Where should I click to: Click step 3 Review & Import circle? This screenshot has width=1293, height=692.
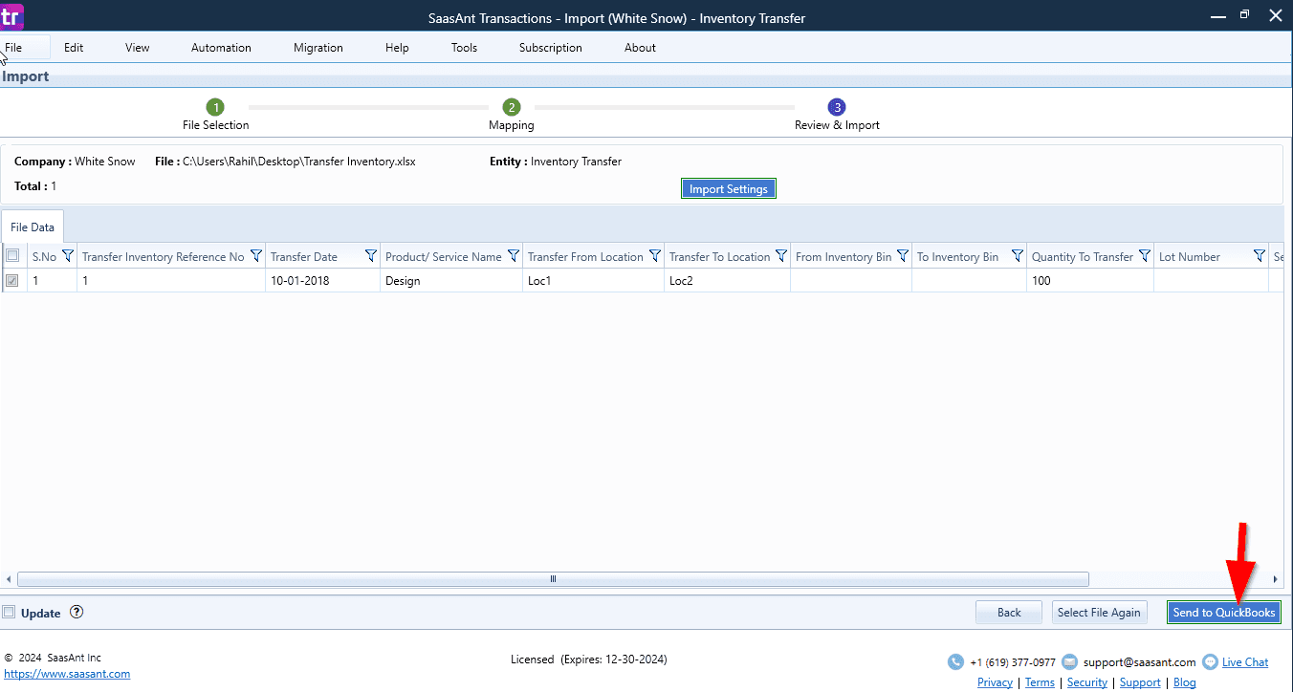[x=837, y=107]
